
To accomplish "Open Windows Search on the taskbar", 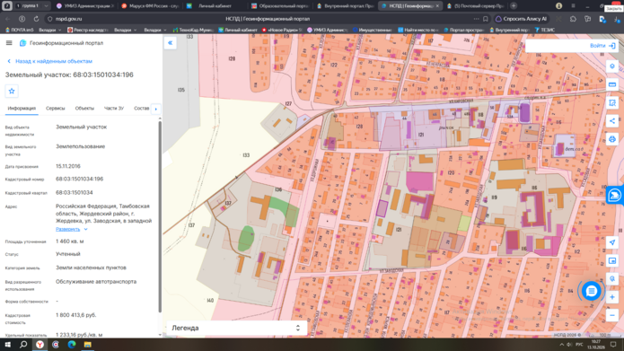I will pyautogui.click(x=23, y=345).
